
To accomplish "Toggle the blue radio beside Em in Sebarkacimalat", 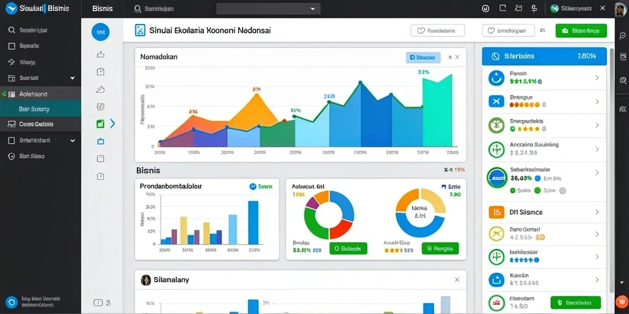I will [x=538, y=178].
